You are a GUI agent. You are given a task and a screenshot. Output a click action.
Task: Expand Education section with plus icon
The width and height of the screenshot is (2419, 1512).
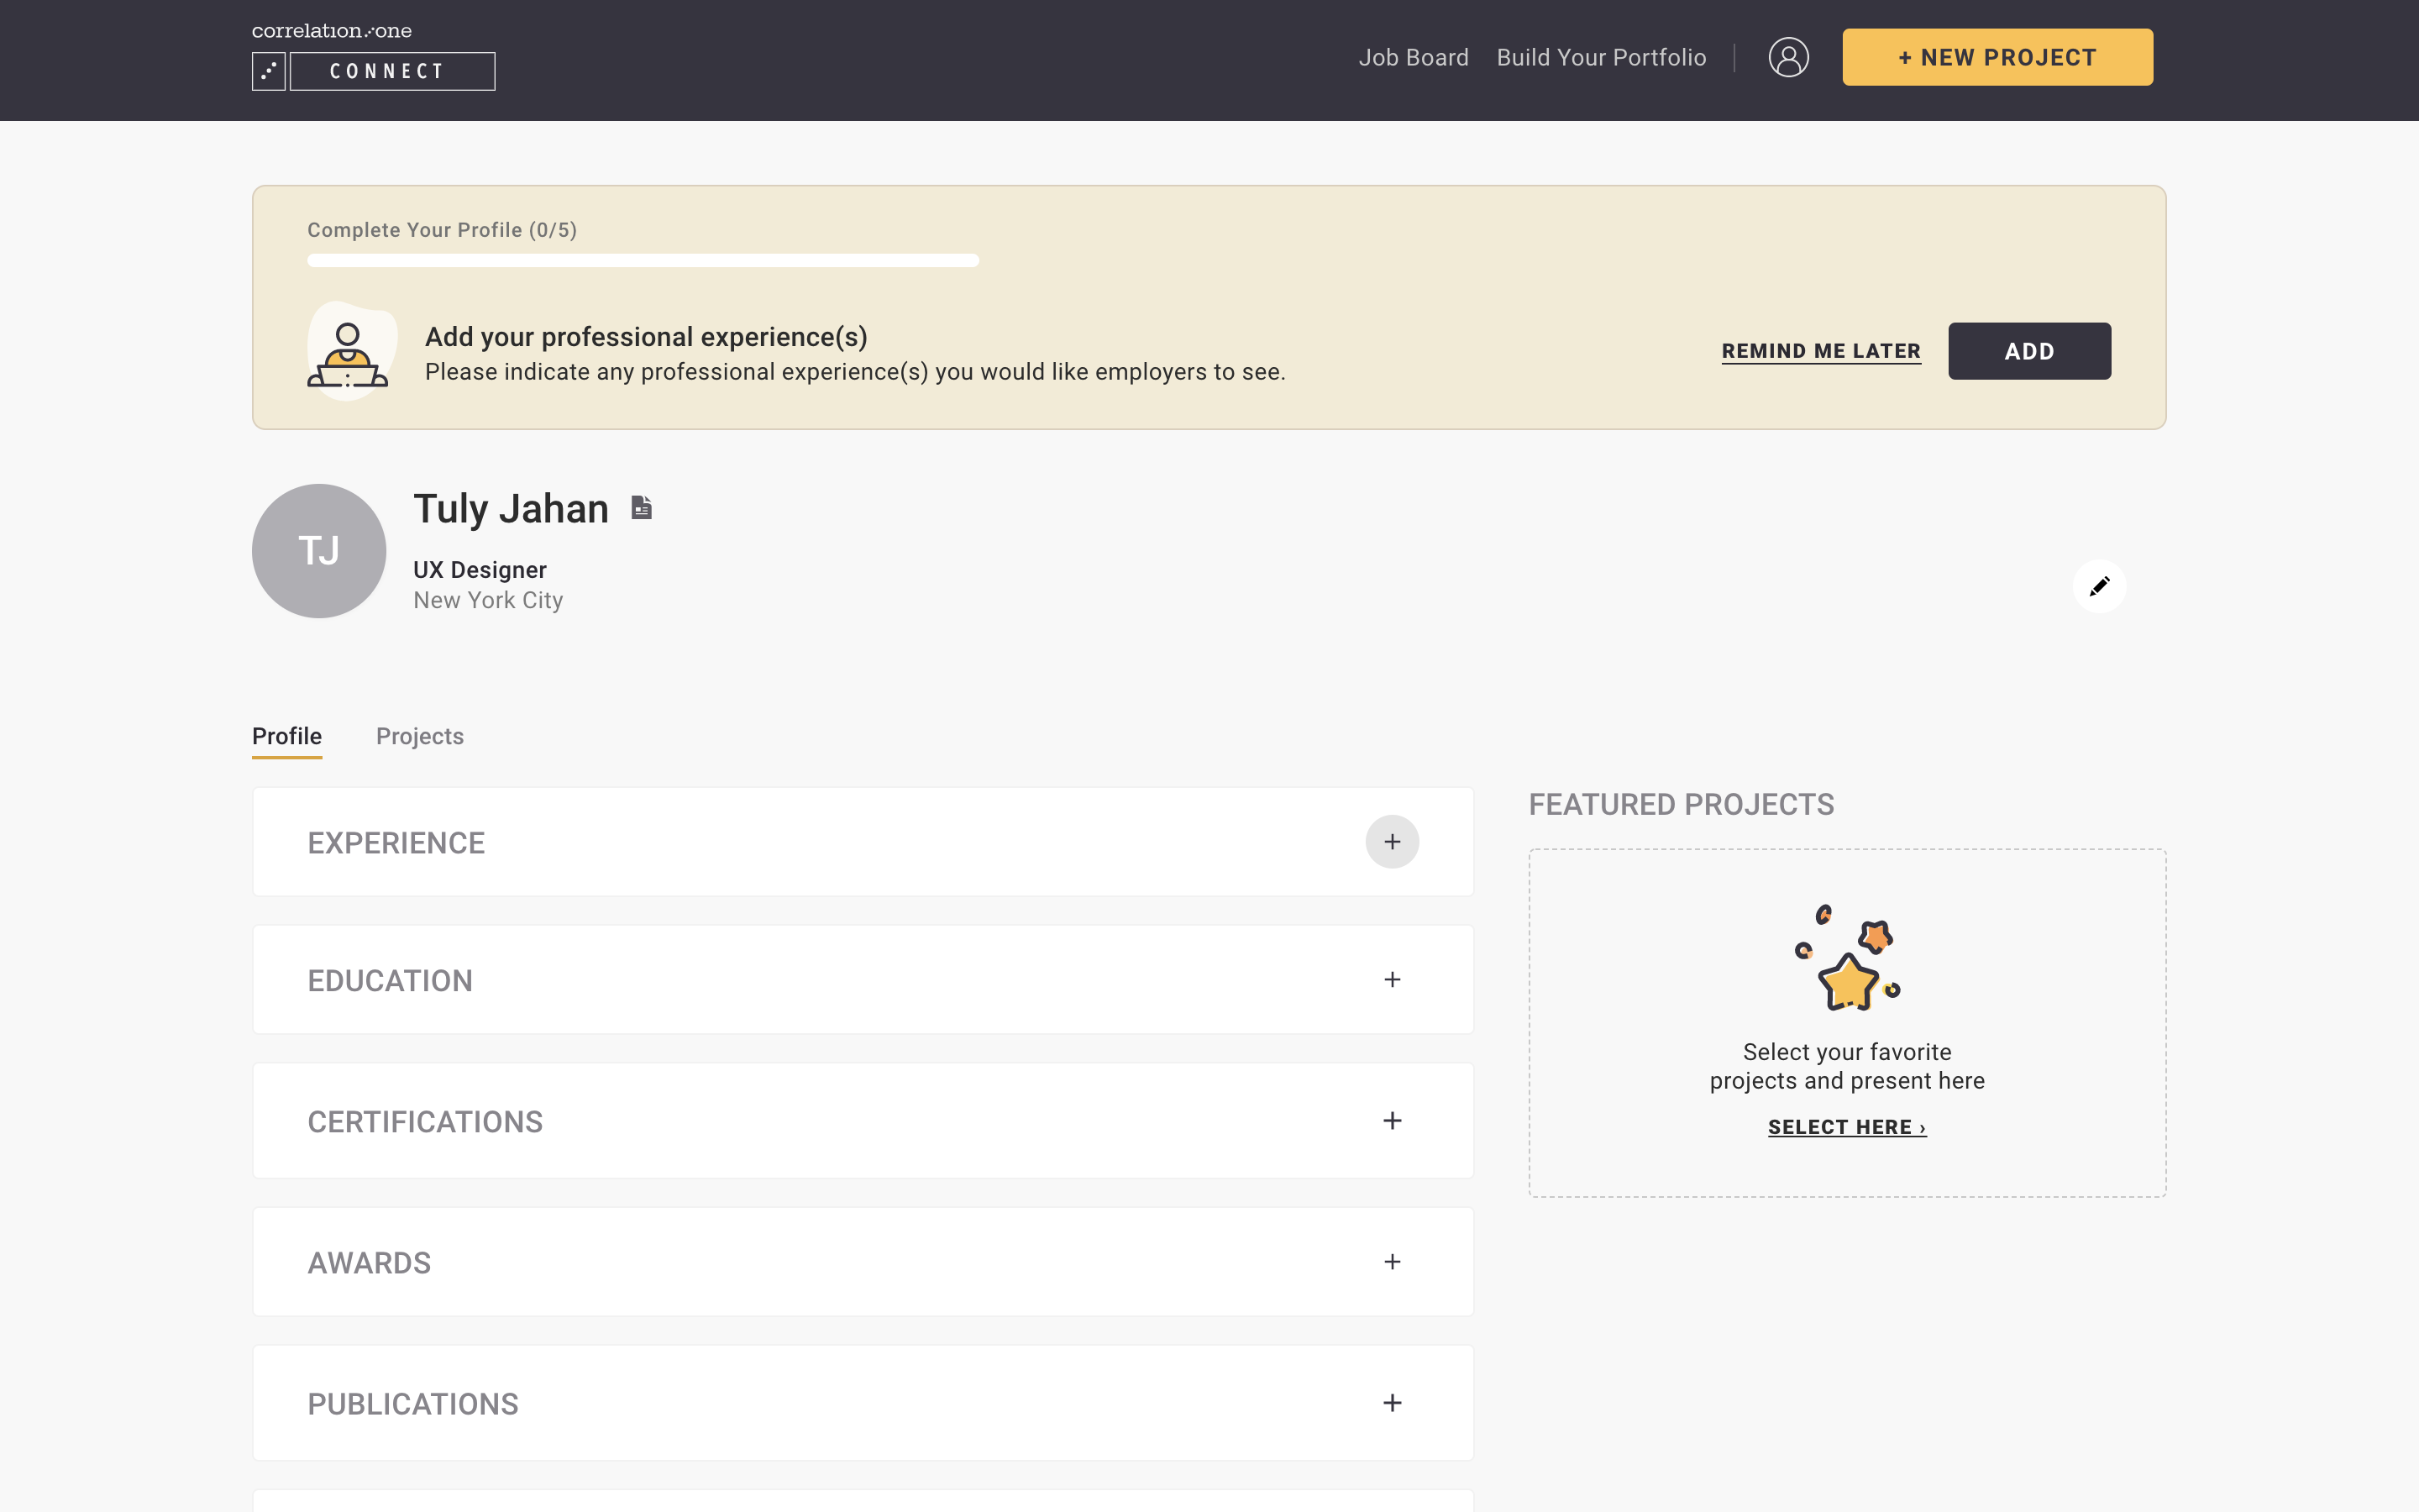[x=1392, y=980]
